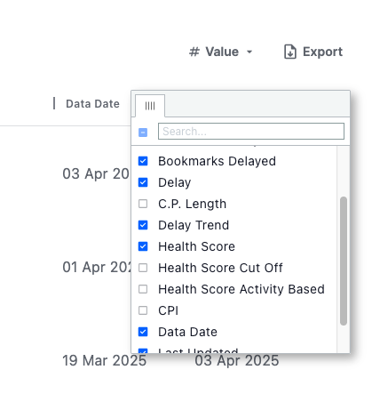Click the Export file icon
Screen dimensions: 372x394
point(290,52)
